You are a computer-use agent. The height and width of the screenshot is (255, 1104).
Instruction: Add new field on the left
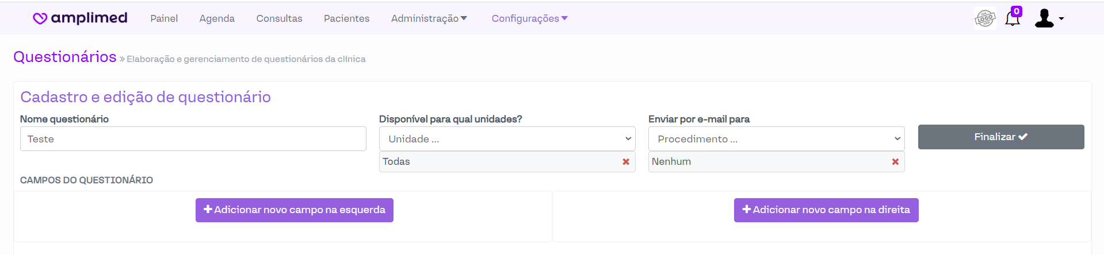tap(295, 210)
